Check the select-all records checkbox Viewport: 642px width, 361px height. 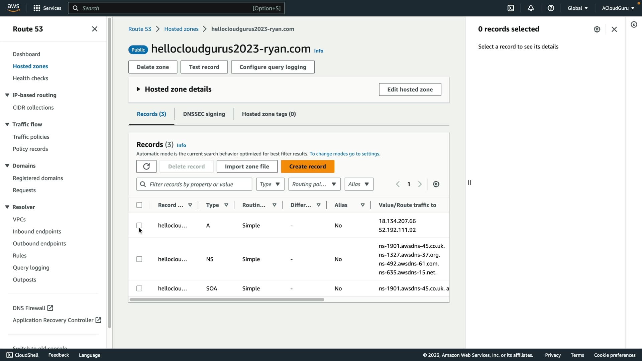point(139,205)
